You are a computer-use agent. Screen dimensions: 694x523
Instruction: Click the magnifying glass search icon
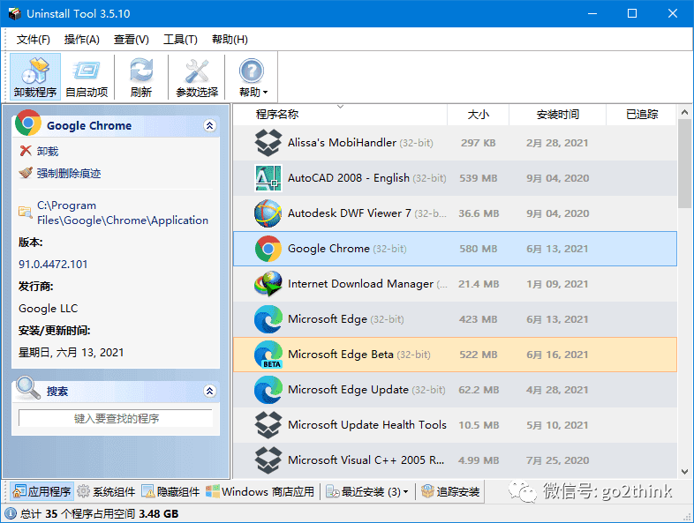coord(28,388)
